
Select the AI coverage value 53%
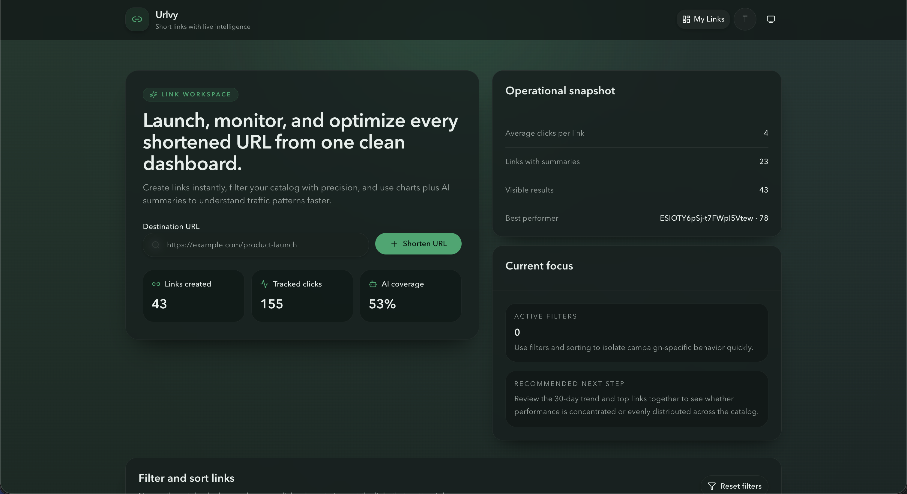tap(382, 304)
